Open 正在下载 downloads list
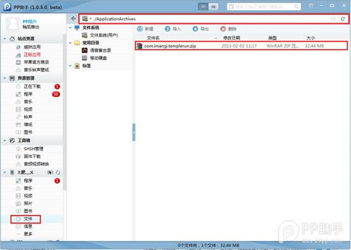Viewport: 351px width, 250px height. pos(32,87)
